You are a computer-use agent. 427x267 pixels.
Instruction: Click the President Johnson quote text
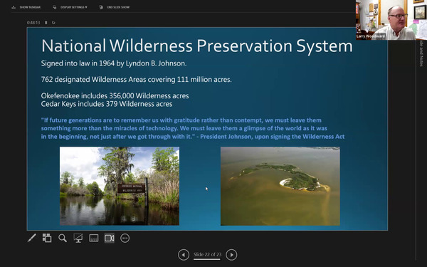click(193, 128)
